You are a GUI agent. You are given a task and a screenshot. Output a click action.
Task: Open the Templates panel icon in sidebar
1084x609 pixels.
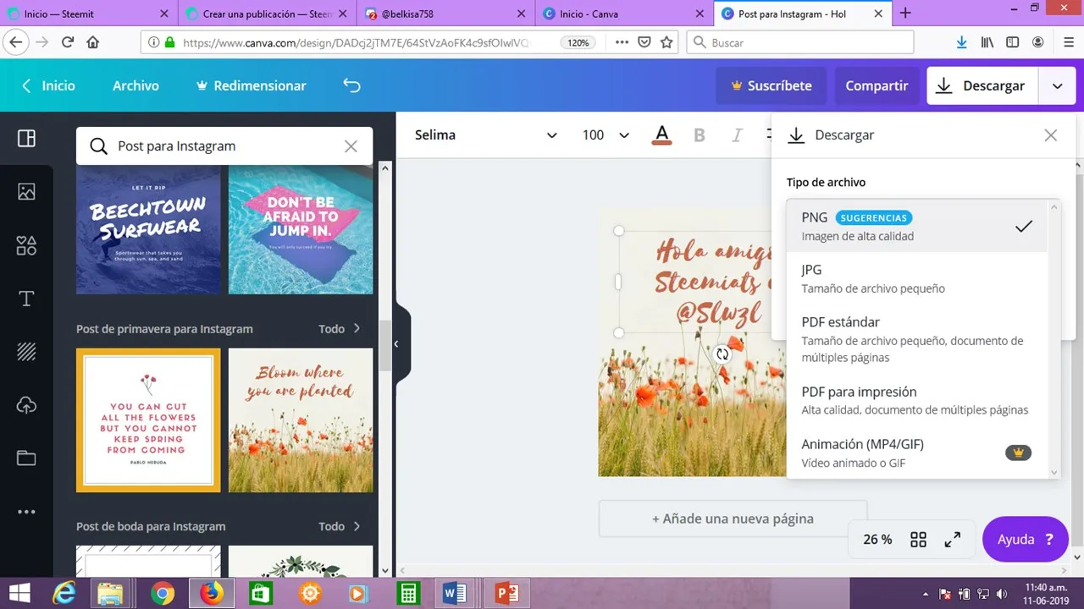[x=26, y=139]
